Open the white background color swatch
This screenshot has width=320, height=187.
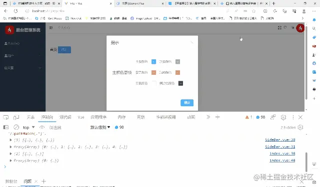point(153,83)
